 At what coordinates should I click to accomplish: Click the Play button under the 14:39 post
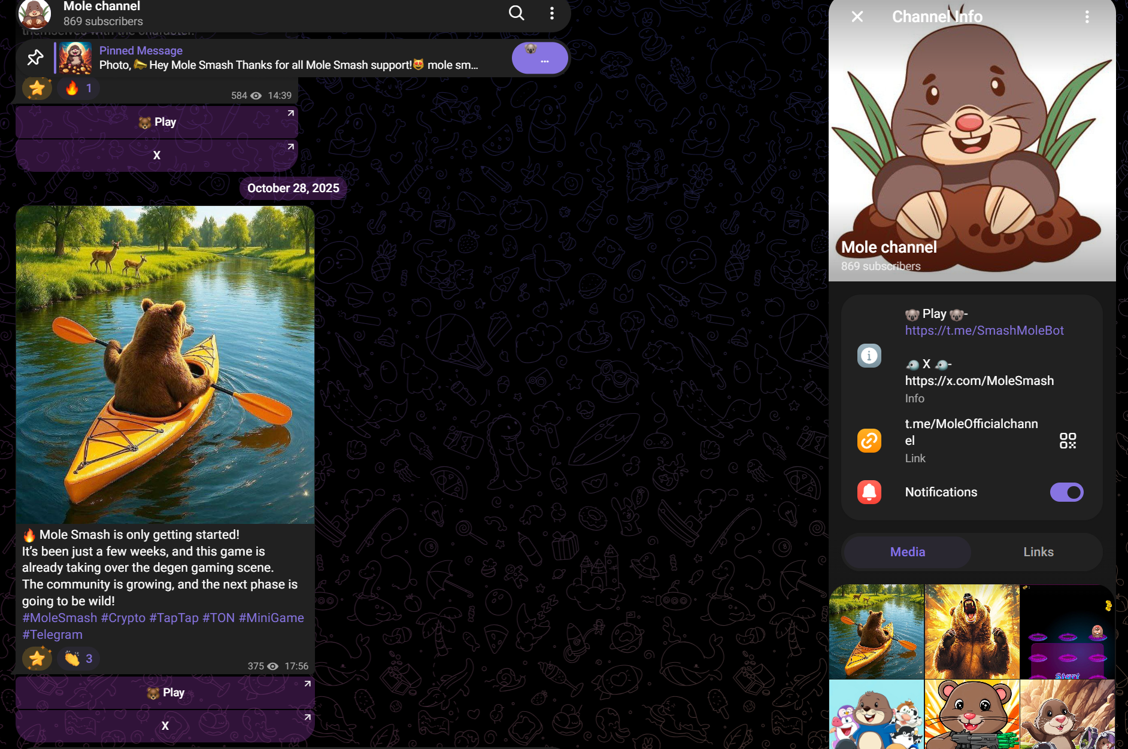pyautogui.click(x=157, y=122)
